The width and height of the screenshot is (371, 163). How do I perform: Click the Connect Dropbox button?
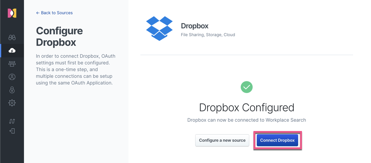click(x=277, y=140)
